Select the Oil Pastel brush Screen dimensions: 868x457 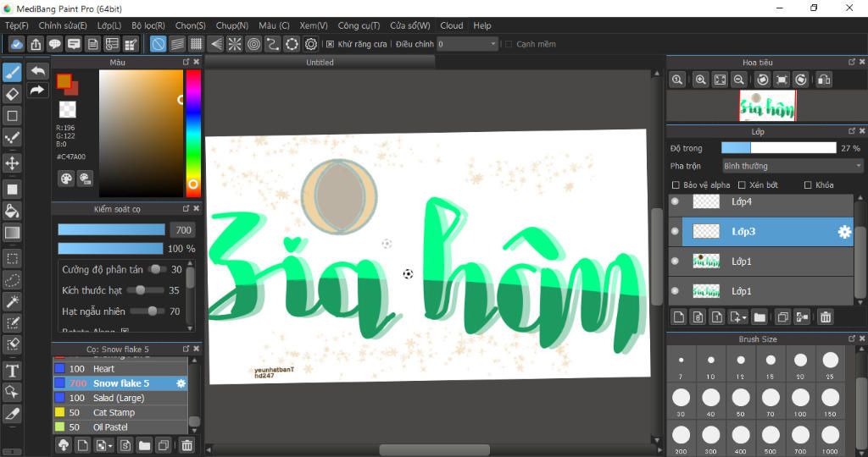(x=120, y=427)
